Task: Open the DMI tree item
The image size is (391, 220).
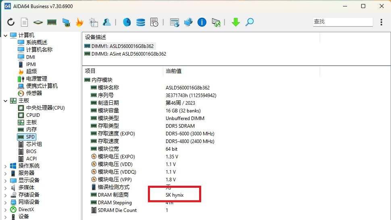Action: (30, 57)
